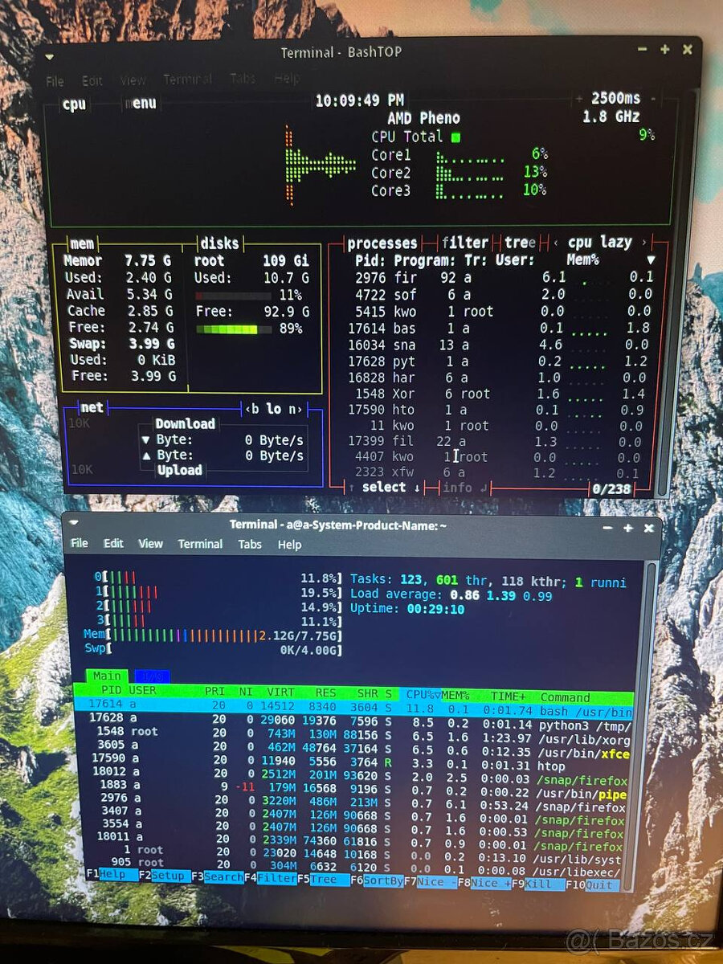723x964 pixels.
Task: Click the ▼ sort arrow in processes header
Action: pos(650,260)
